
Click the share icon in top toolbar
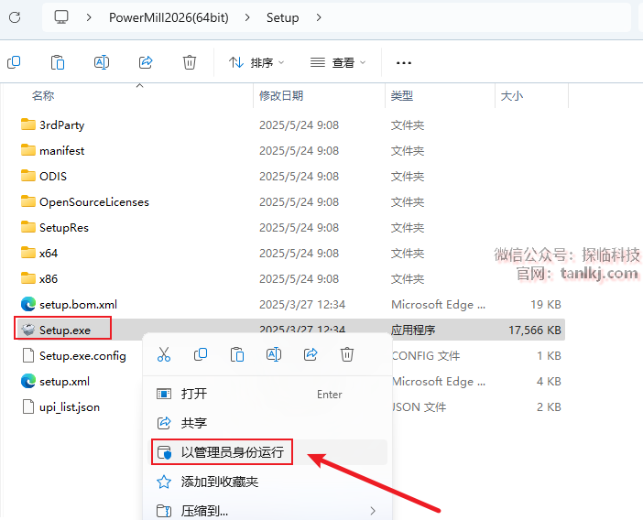click(x=146, y=62)
